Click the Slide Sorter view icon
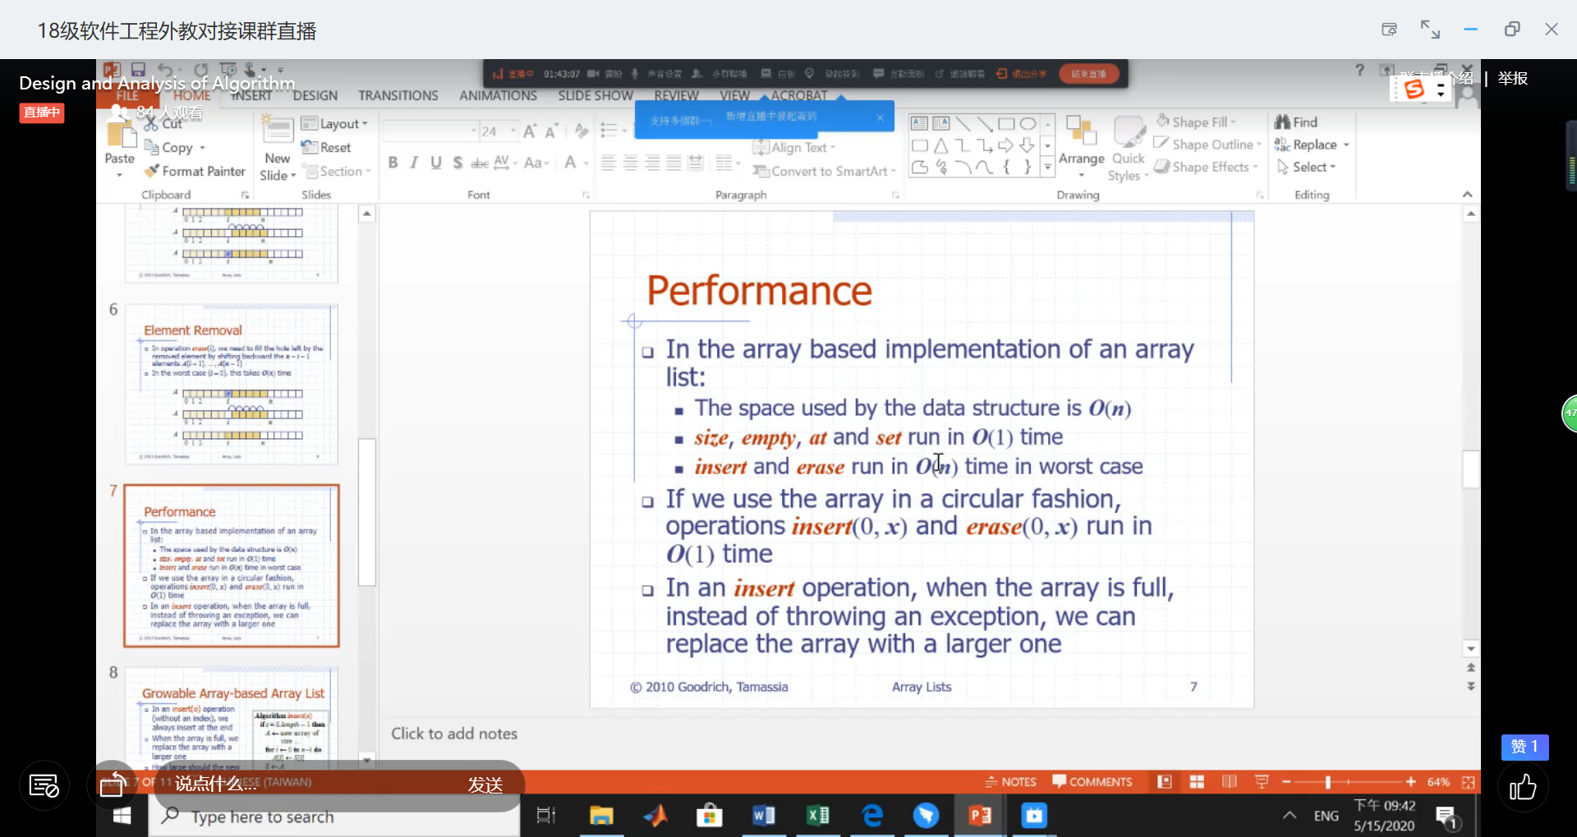The height and width of the screenshot is (837, 1577). [1197, 782]
